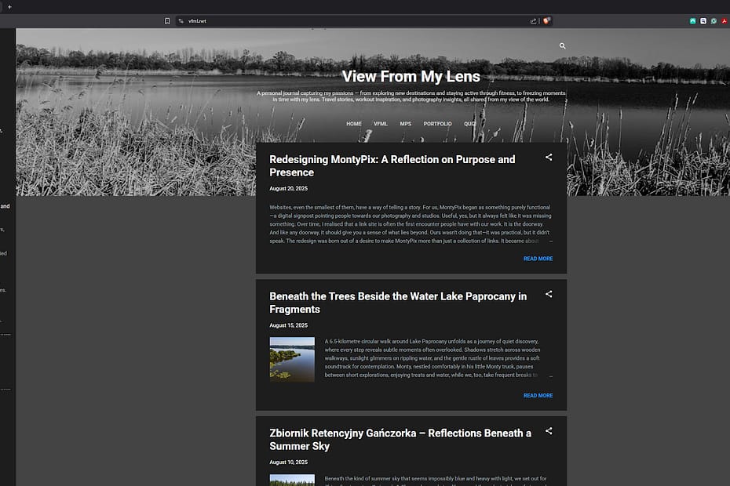Open the MPS navigation item
Image resolution: width=730 pixels, height=486 pixels.
coord(405,124)
